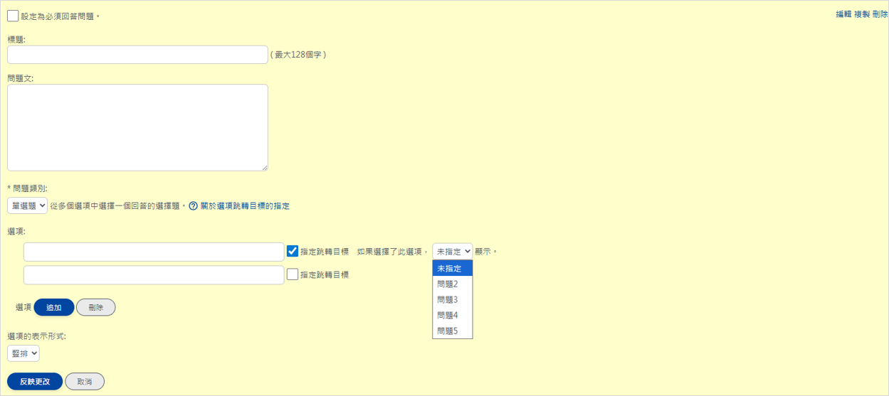Click into the 標題 text field
This screenshot has height=396, width=889.
tap(137, 55)
